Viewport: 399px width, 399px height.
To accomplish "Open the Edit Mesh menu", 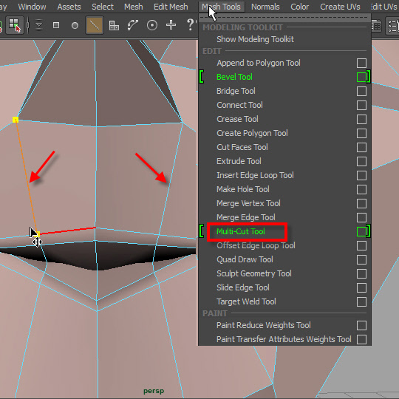I will [x=171, y=7].
